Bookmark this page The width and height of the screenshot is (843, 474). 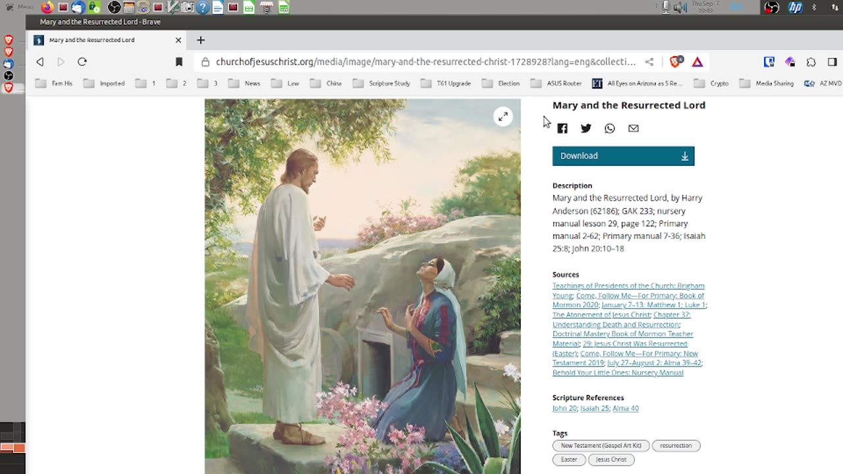point(178,62)
